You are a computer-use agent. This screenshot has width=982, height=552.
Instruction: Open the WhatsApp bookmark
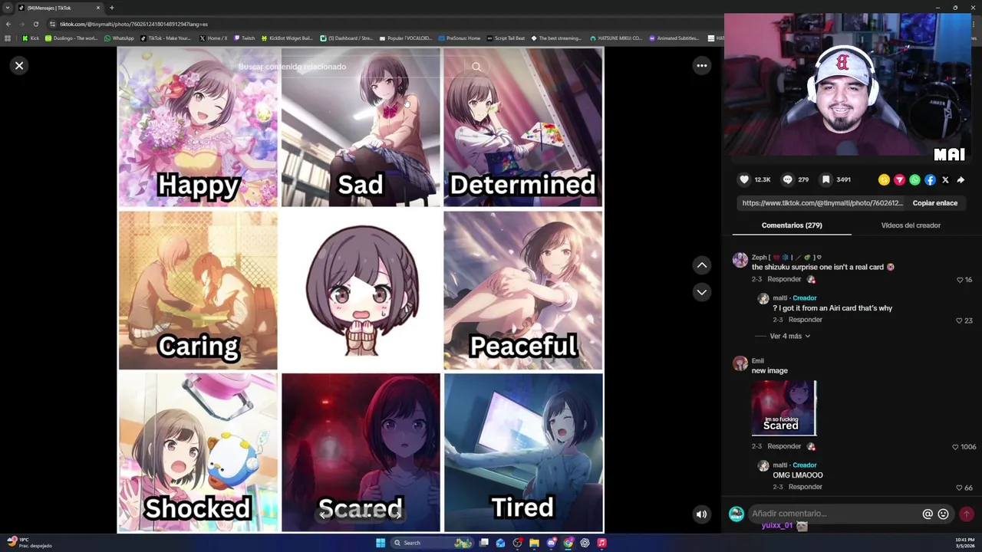tap(119, 38)
